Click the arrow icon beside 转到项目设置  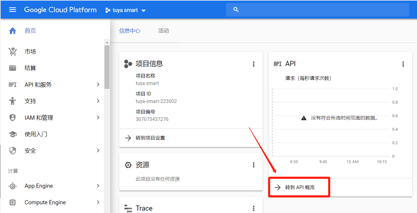click(128, 138)
